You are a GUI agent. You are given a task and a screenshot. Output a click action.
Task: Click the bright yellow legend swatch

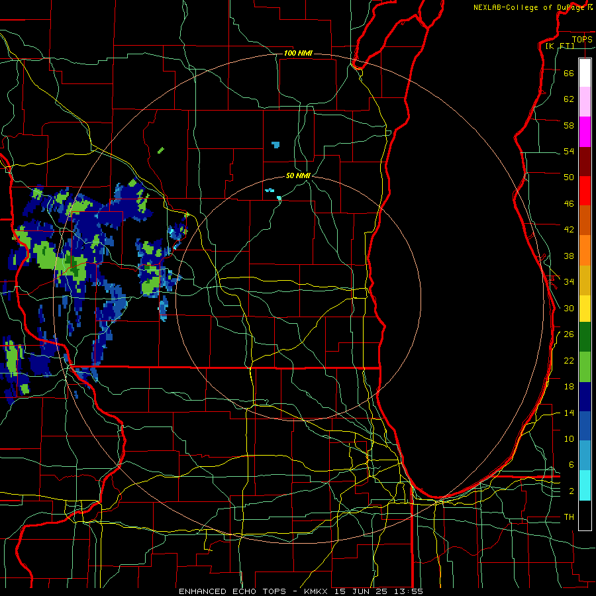click(585, 309)
